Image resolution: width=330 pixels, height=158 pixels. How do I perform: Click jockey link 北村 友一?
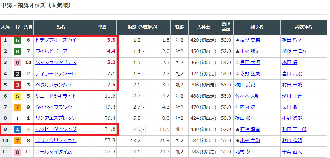[245, 152]
